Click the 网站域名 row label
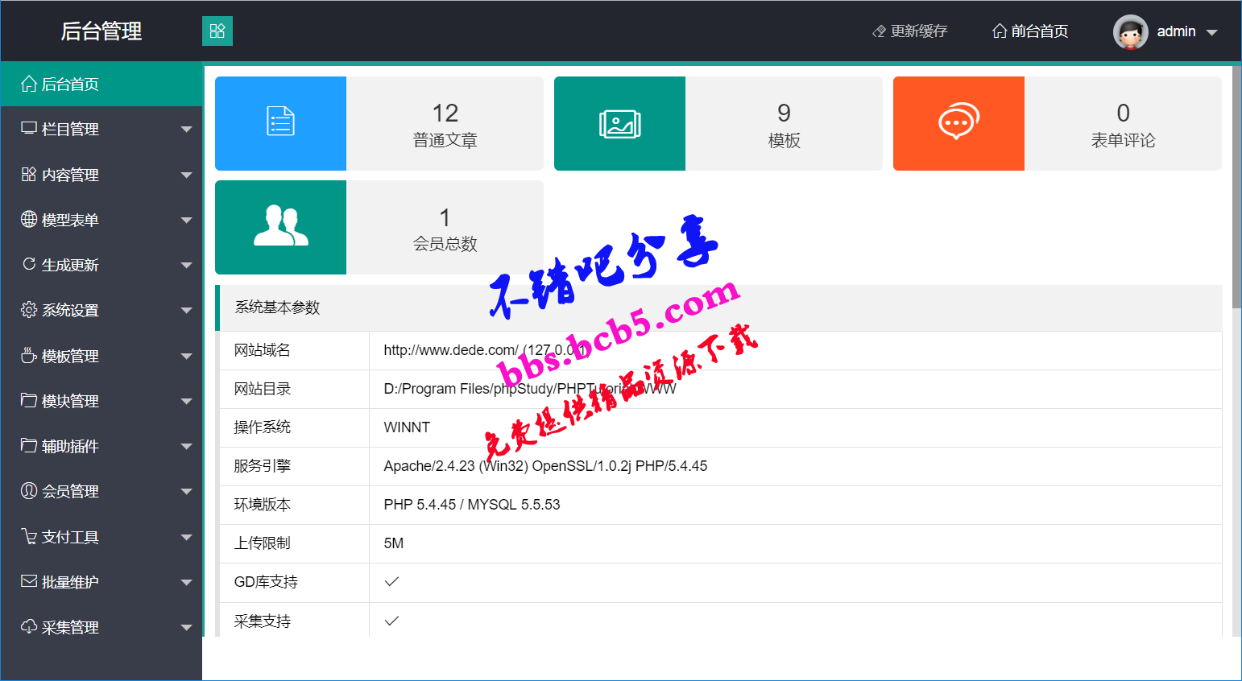Image resolution: width=1242 pixels, height=681 pixels. 263,350
